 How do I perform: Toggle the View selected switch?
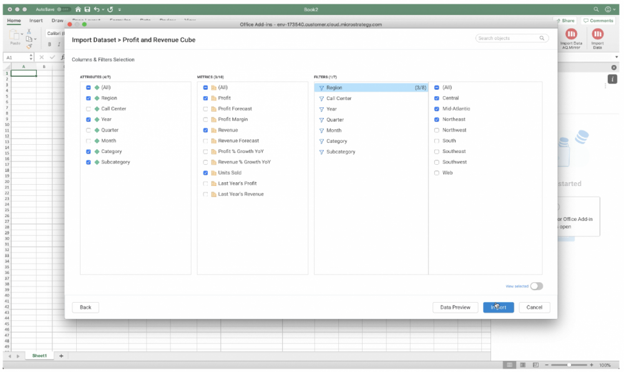point(537,286)
